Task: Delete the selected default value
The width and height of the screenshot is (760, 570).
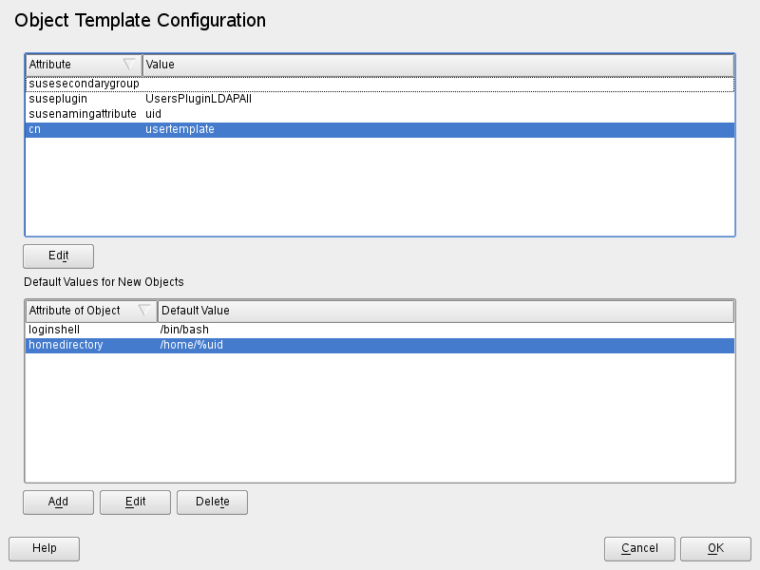Action: tap(212, 502)
